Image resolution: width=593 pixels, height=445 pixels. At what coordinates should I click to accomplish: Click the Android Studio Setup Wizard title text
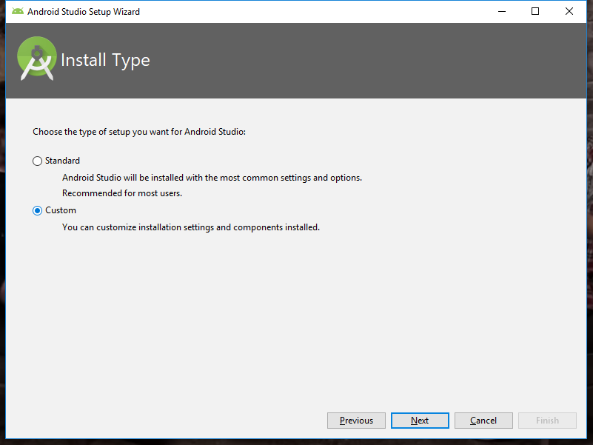[x=84, y=12]
